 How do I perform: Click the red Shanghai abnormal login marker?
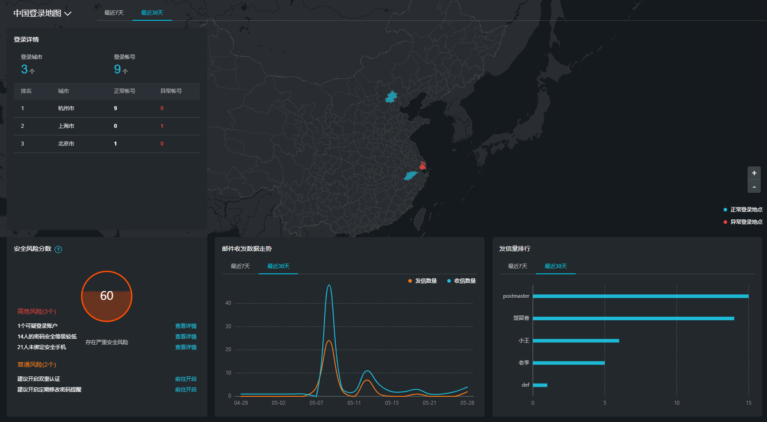[x=422, y=166]
